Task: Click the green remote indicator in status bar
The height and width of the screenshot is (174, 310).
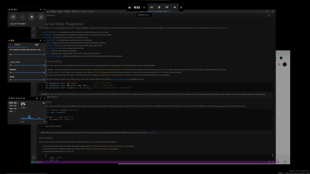Action: 33,162
